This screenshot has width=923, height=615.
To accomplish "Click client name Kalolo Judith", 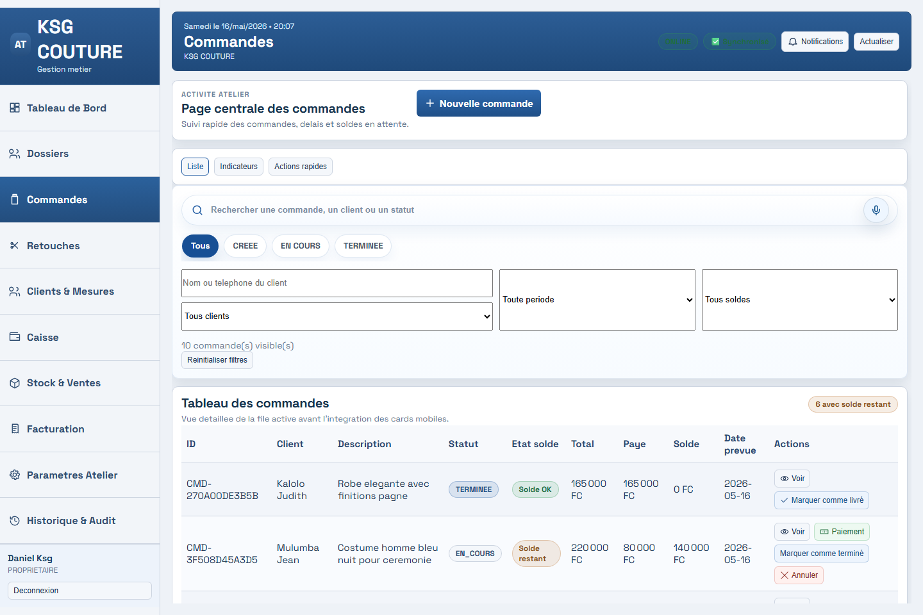I will [x=292, y=490].
